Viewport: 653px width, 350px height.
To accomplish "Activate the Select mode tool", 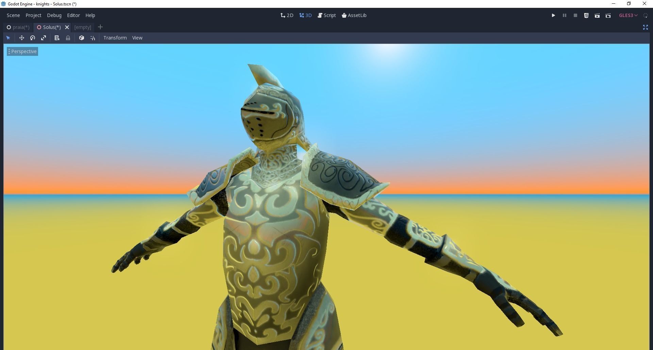I will (8, 38).
